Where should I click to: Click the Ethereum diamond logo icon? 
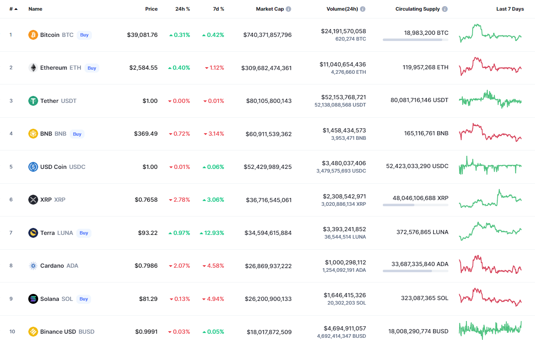click(x=33, y=68)
